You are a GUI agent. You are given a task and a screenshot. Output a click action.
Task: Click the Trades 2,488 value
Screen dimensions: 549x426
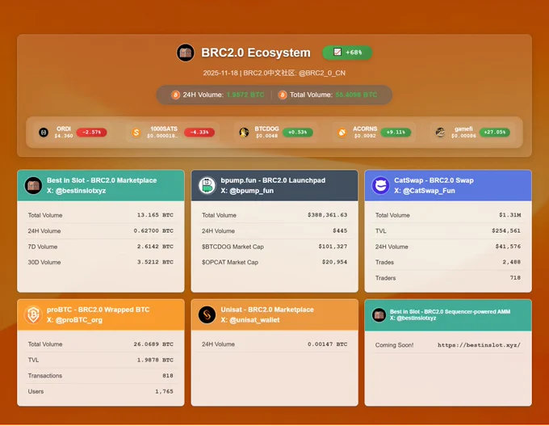coord(512,262)
